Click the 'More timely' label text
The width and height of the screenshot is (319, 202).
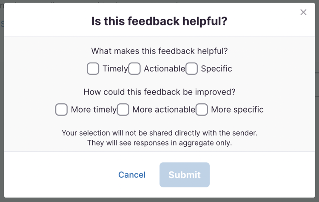(94, 109)
